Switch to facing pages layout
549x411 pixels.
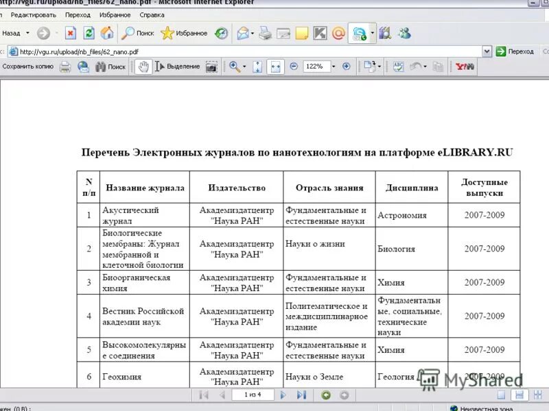coord(538,395)
